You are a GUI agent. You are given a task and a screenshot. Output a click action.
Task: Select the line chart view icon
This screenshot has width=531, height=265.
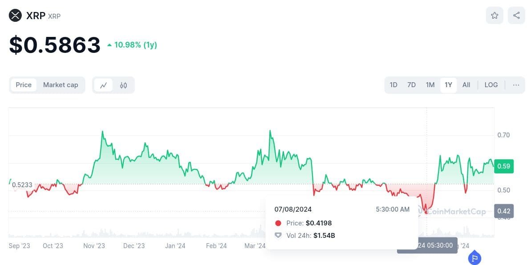point(104,84)
